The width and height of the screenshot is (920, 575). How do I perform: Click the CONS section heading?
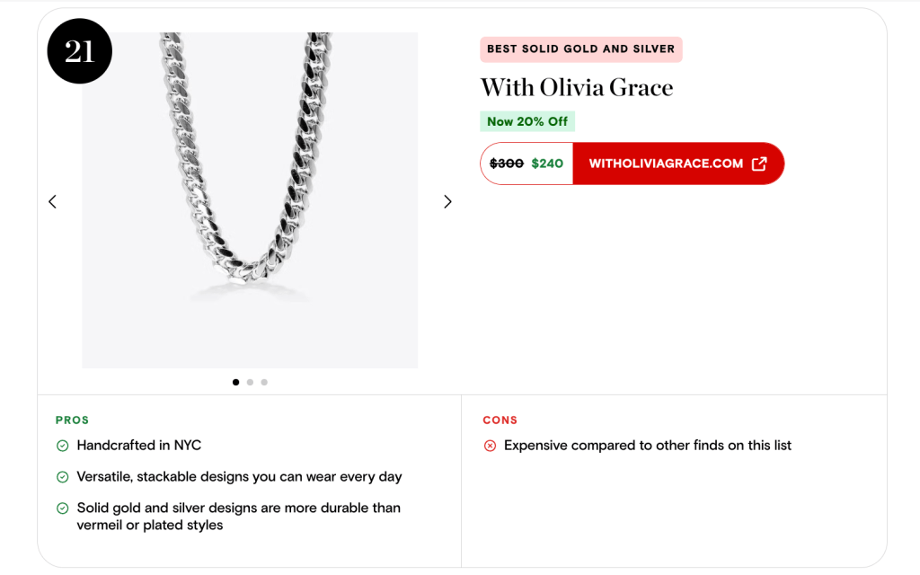tap(500, 420)
